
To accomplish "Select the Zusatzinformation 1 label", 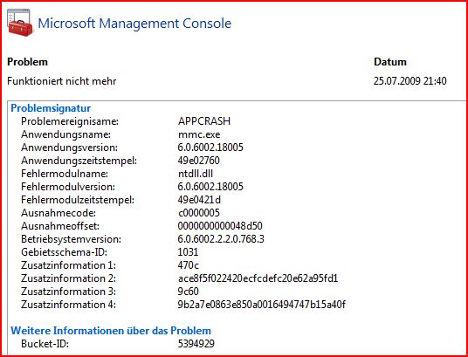I will (x=68, y=265).
